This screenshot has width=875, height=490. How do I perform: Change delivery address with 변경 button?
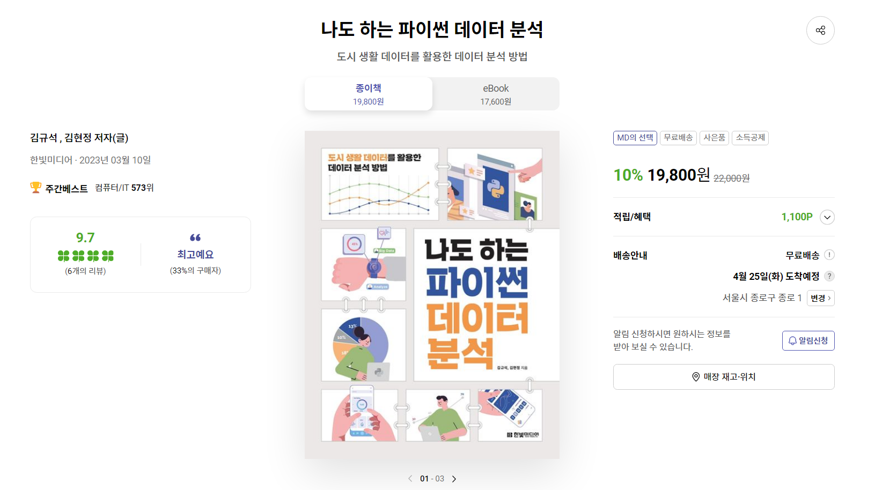coord(820,298)
